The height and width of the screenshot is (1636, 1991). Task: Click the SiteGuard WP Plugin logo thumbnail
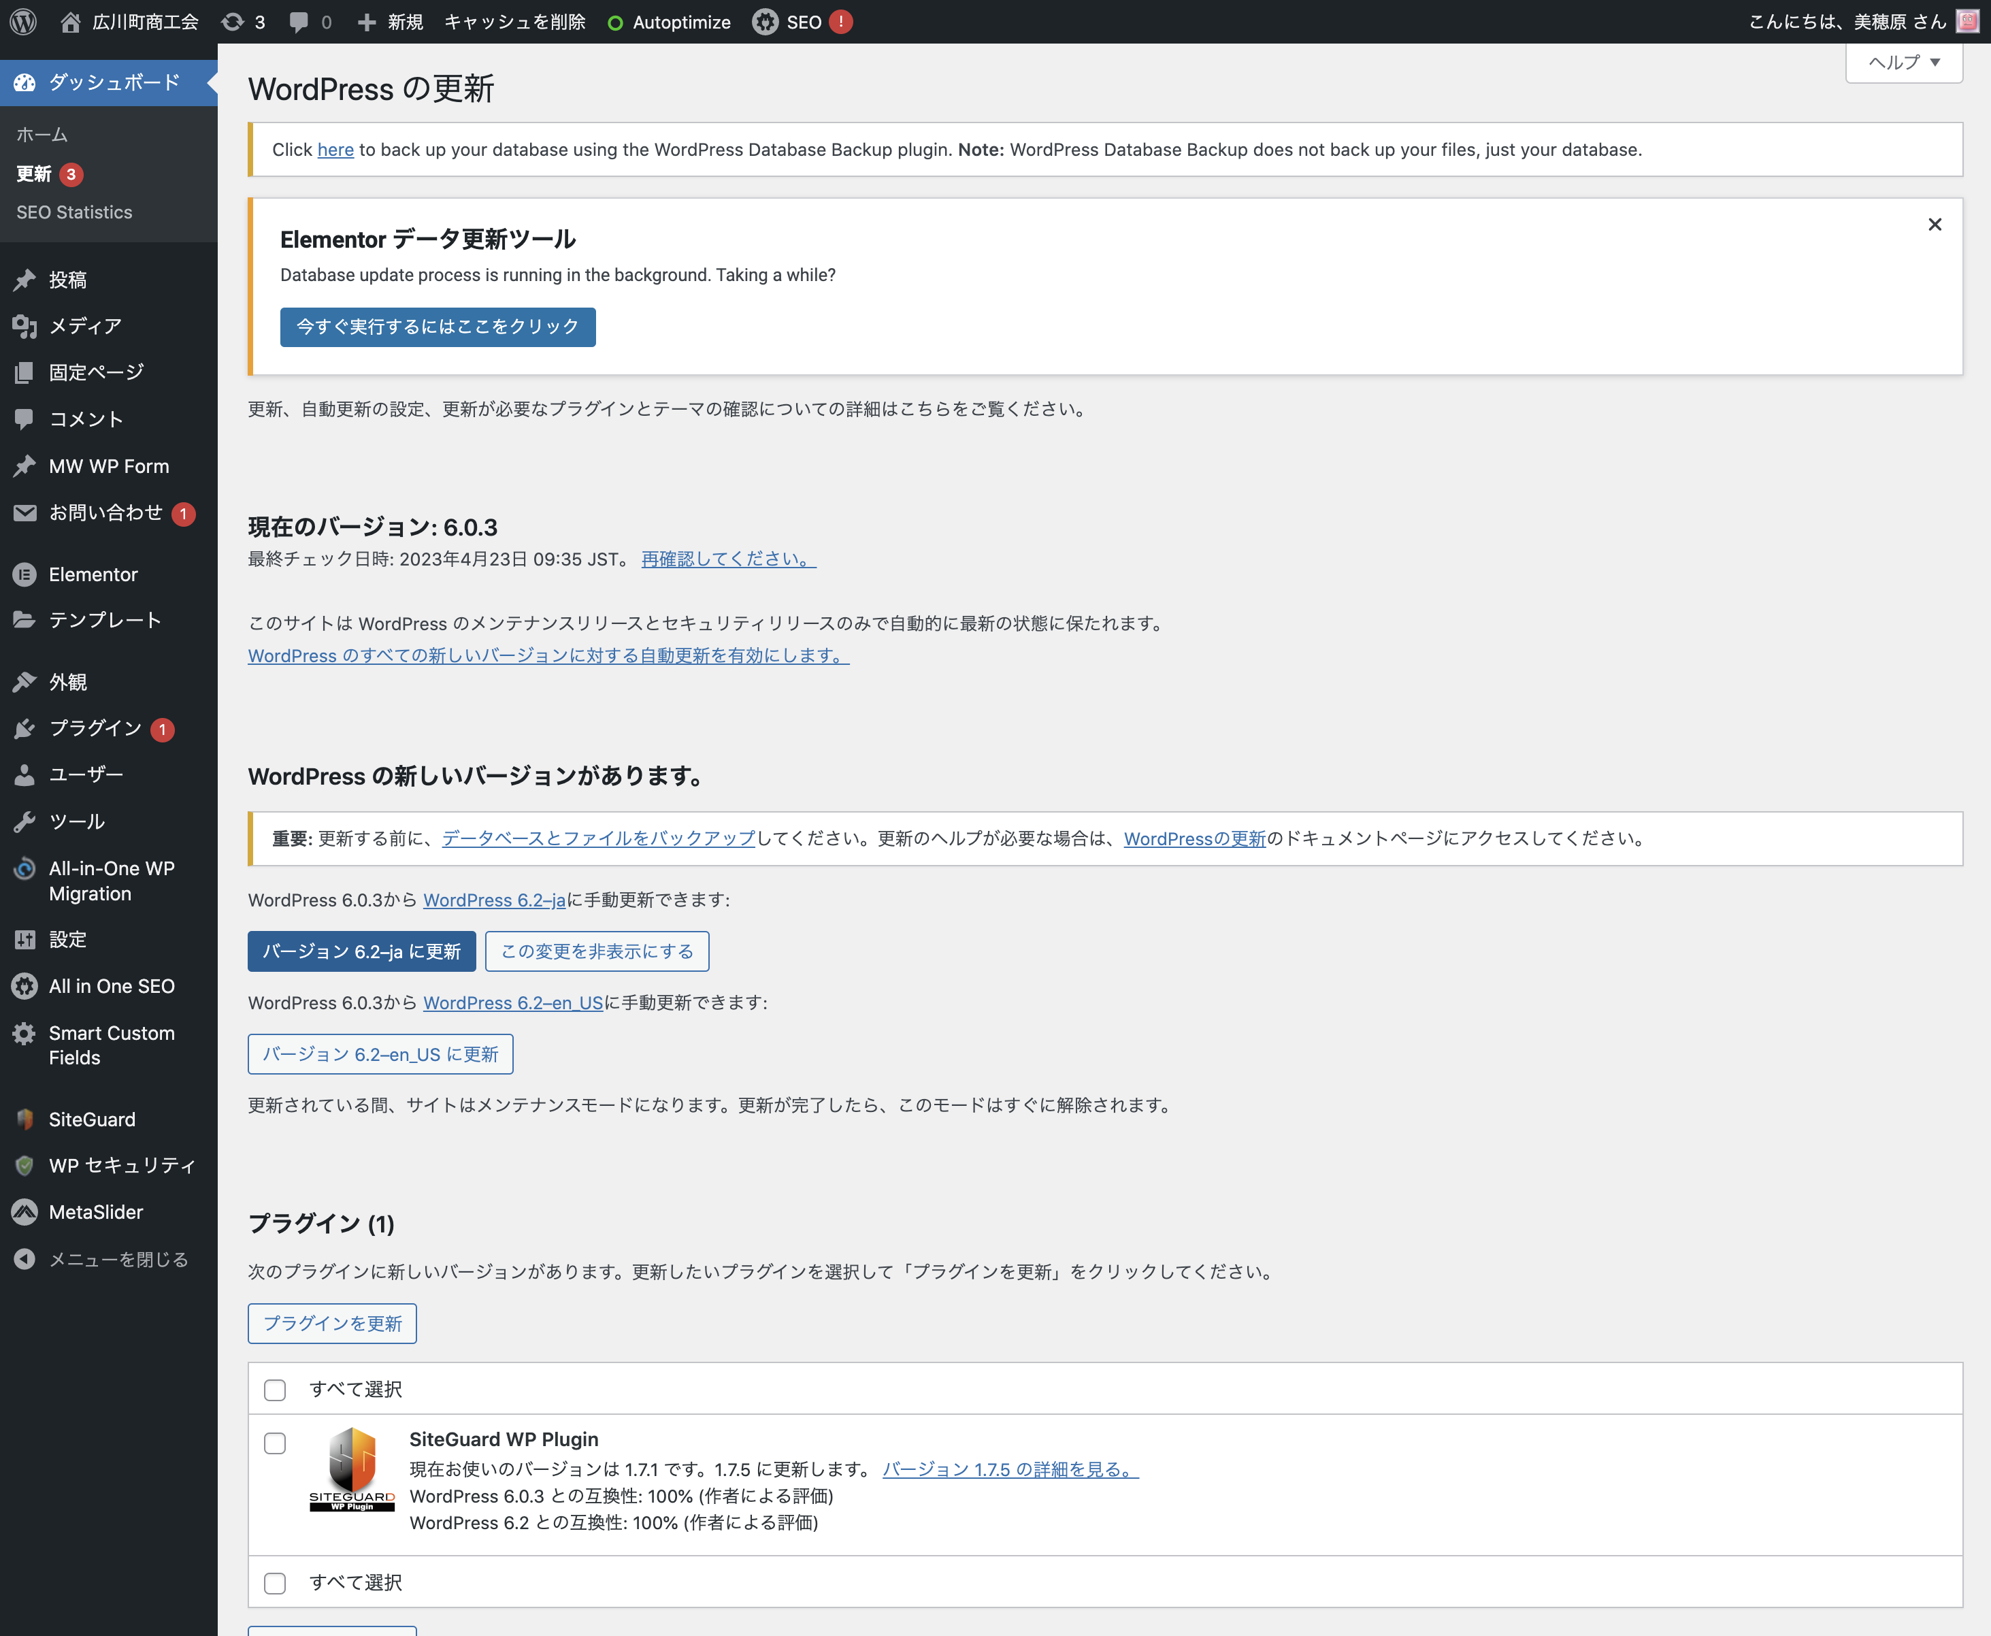click(x=352, y=1469)
